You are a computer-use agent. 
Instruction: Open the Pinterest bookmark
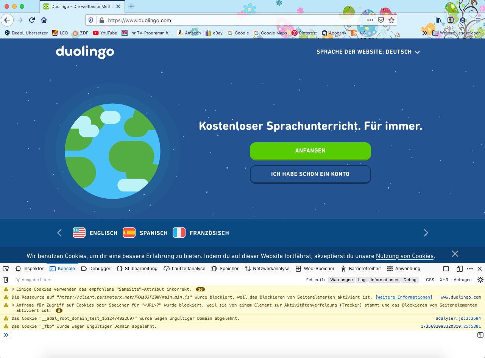pyautogui.click(x=304, y=33)
